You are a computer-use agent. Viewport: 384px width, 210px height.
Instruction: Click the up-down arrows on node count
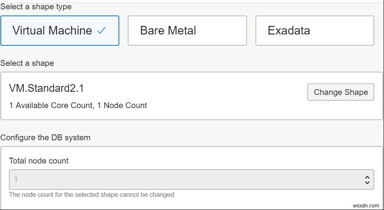click(367, 180)
